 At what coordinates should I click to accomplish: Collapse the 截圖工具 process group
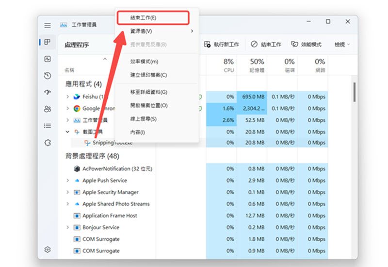coord(67,132)
